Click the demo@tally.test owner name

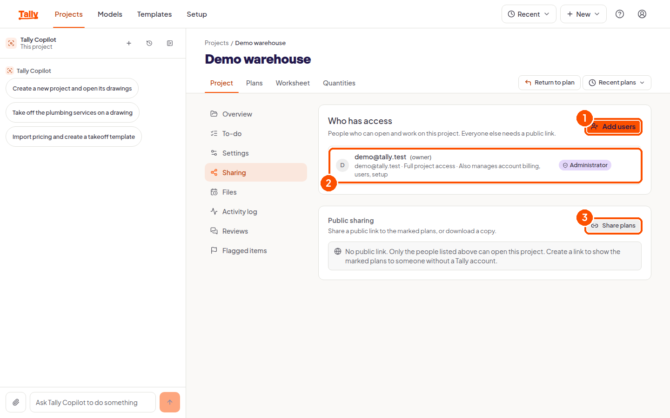click(380, 157)
